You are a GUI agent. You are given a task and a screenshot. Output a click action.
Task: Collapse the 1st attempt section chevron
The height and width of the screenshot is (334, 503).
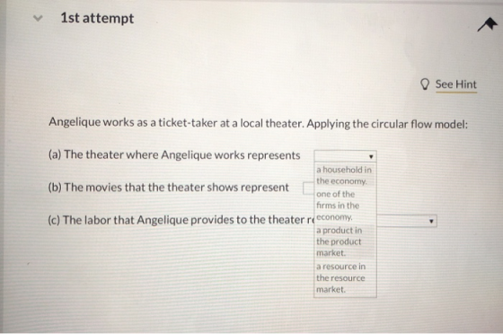pos(38,18)
